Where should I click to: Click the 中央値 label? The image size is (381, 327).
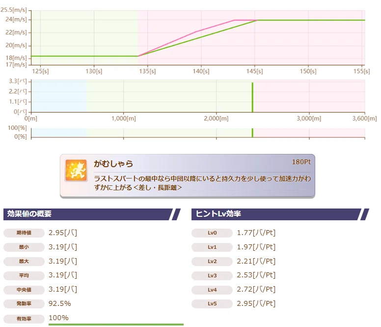coord(24,290)
